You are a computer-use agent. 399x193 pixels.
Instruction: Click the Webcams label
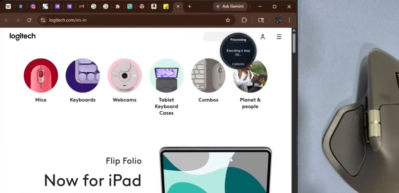click(x=125, y=100)
